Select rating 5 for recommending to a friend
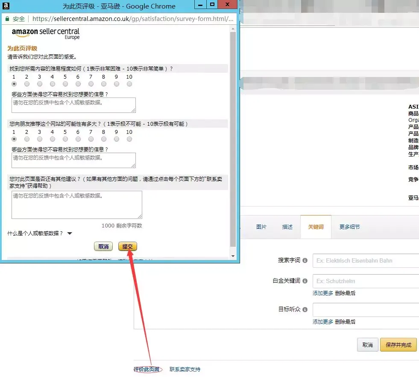The image size is (419, 384). 65,139
